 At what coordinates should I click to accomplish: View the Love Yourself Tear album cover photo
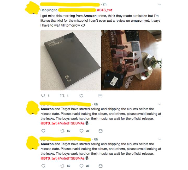click(x=70, y=60)
